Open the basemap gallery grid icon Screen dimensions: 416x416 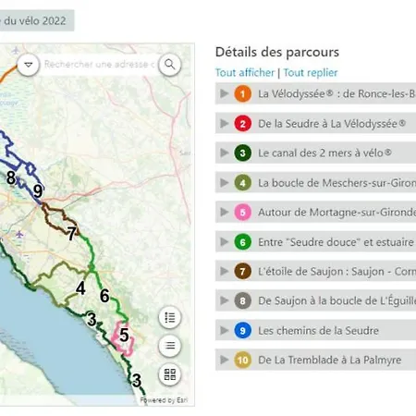(x=170, y=374)
